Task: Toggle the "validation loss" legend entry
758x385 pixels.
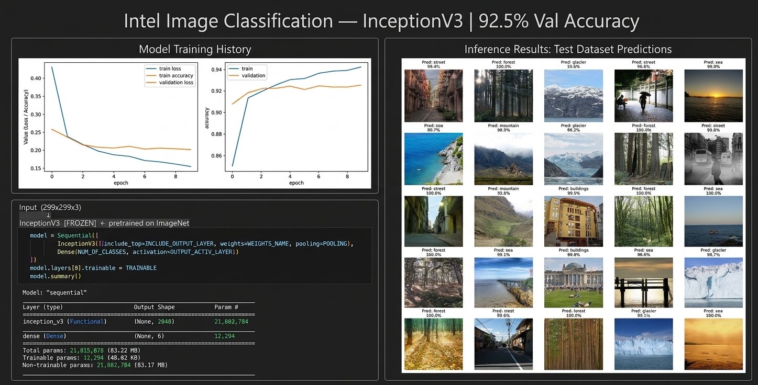Action: (177, 82)
